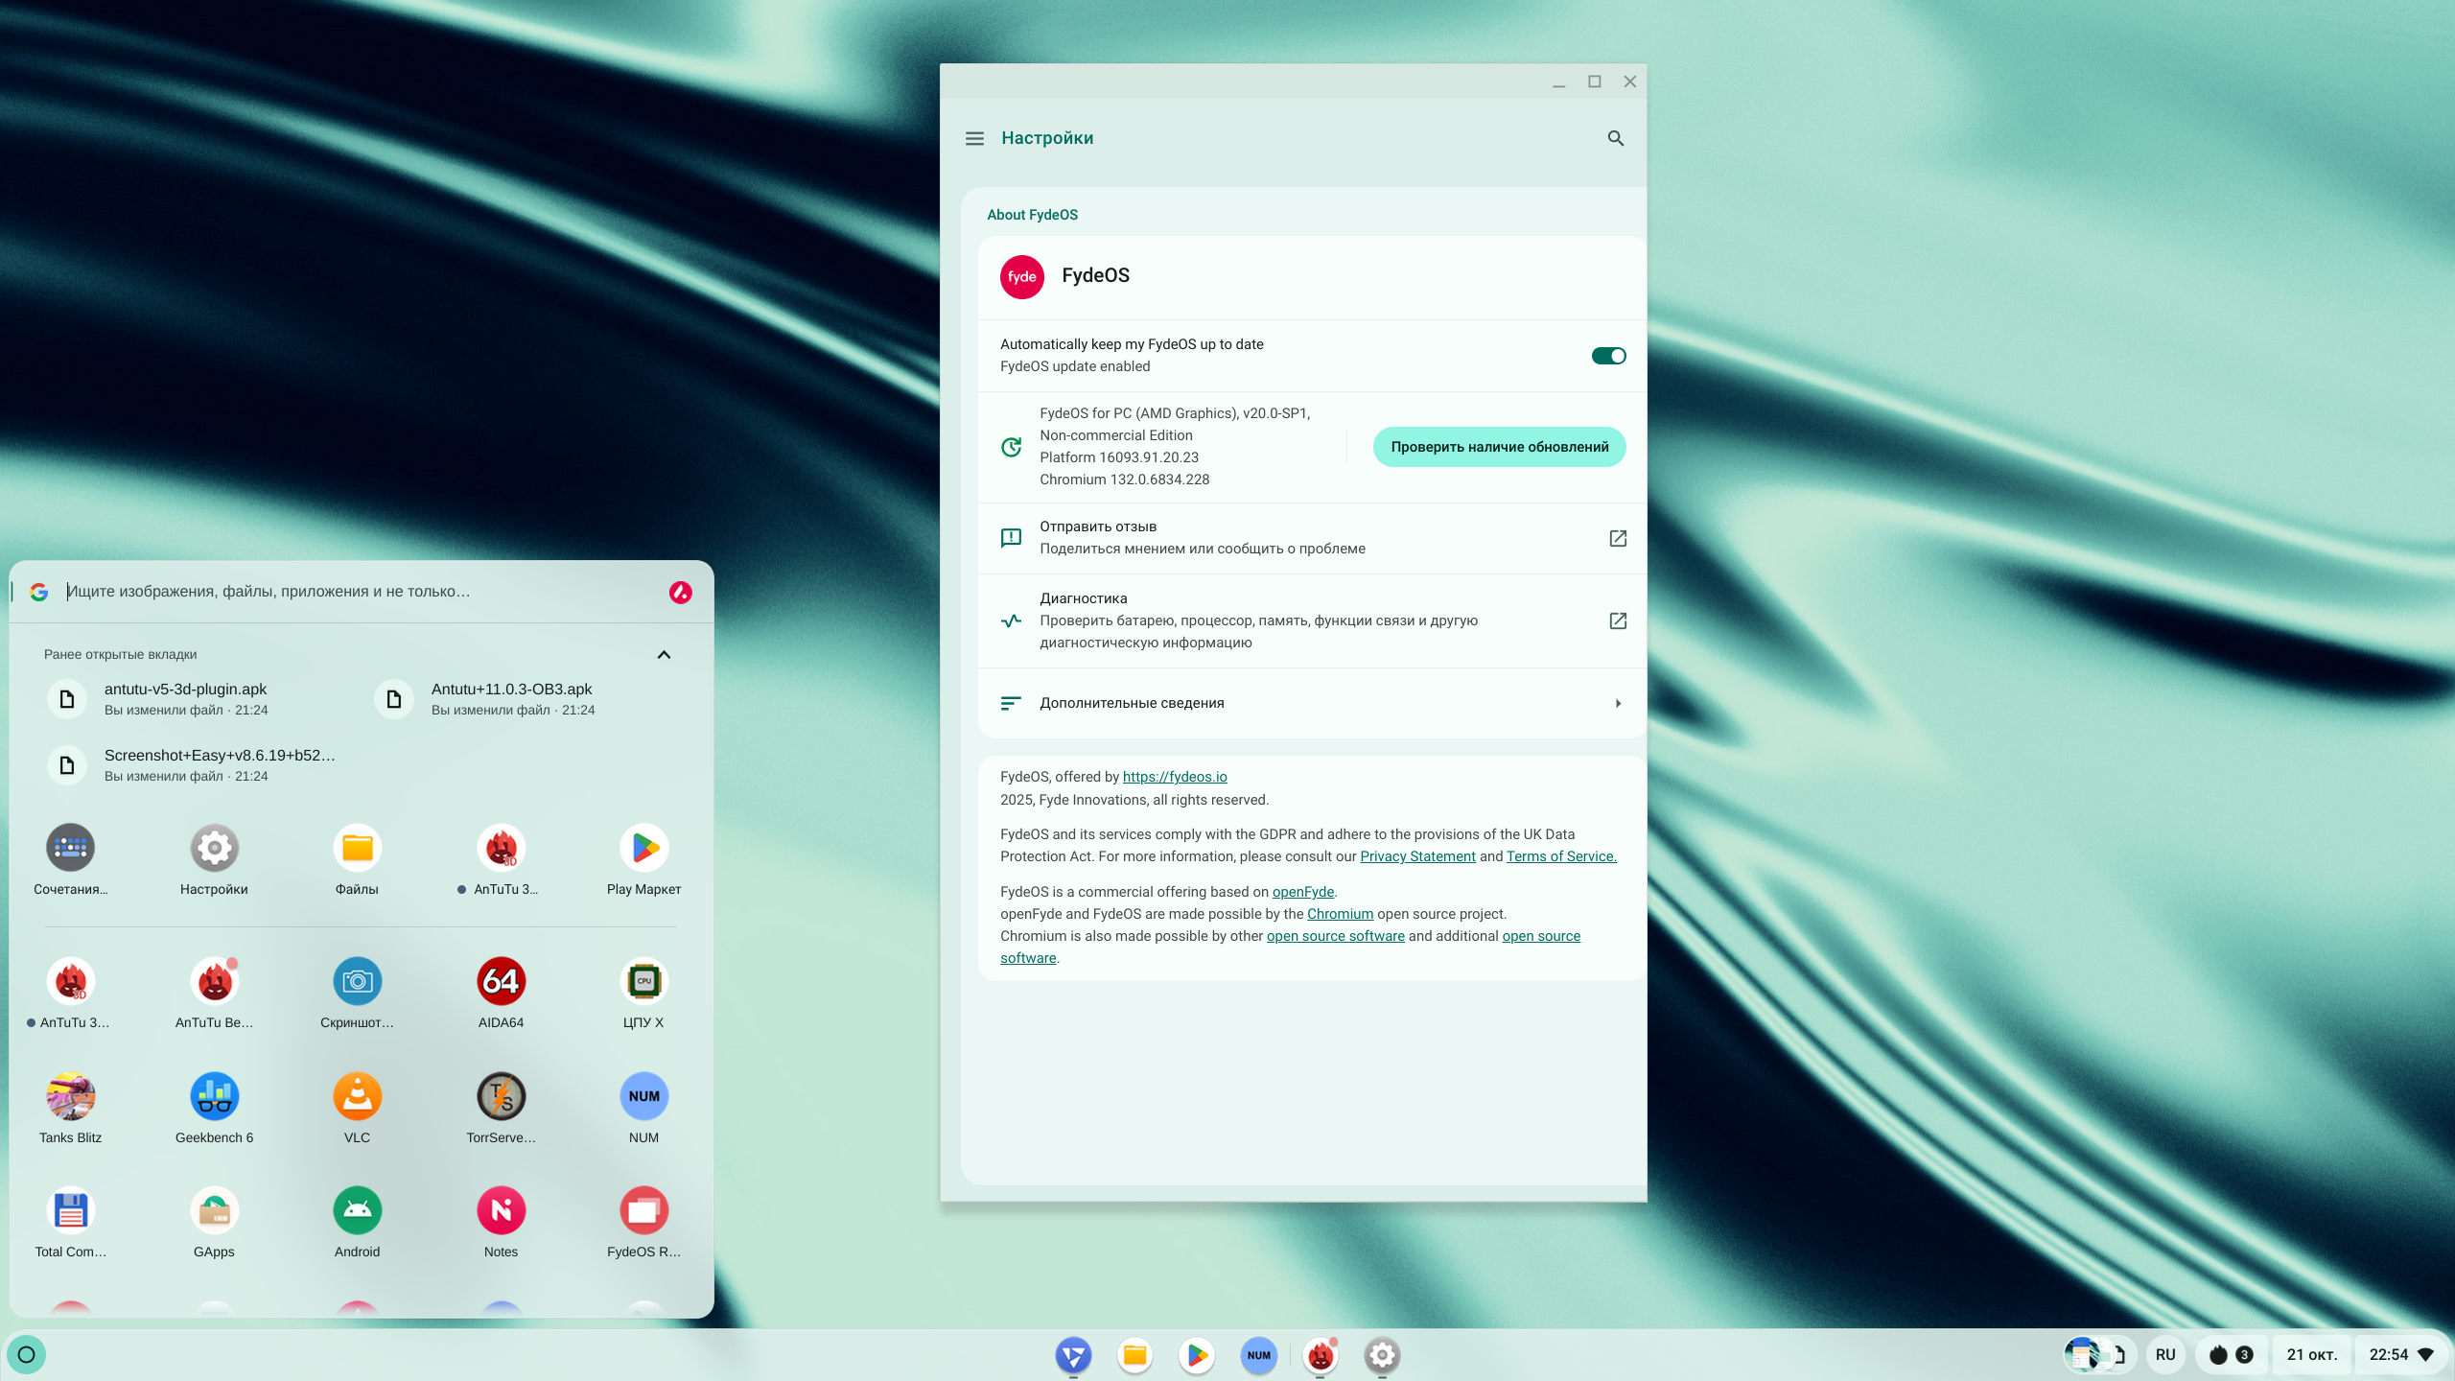Open the Settings hamburger menu
2455x1381 pixels.
point(974,138)
